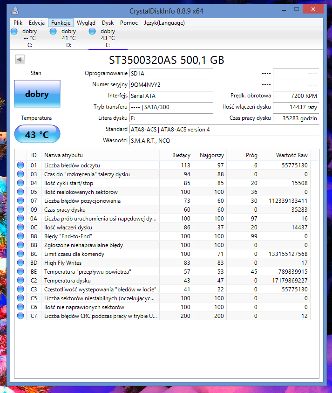Click status orb of attribute C7 row
This screenshot has width=332, height=393.
(20, 316)
